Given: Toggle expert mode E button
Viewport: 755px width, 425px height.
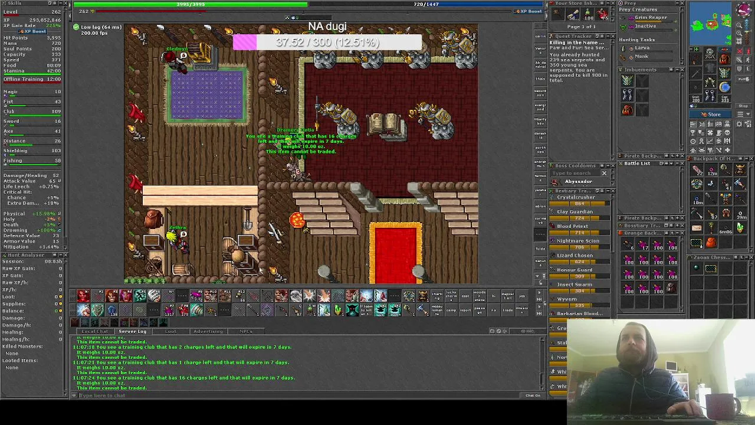Looking at the screenshot, I should pyautogui.click(x=748, y=69).
